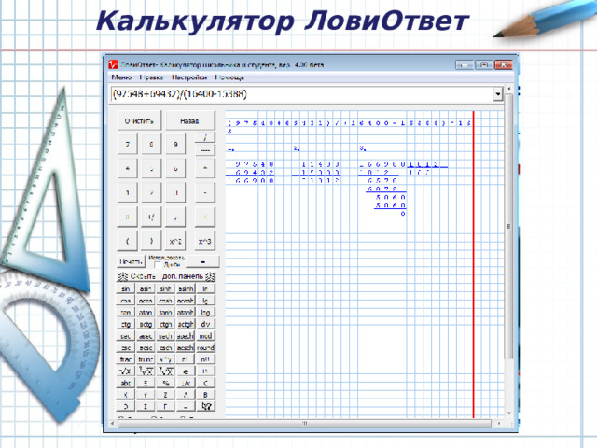Insert the frac function
This screenshot has width=597, height=448.
126,359
